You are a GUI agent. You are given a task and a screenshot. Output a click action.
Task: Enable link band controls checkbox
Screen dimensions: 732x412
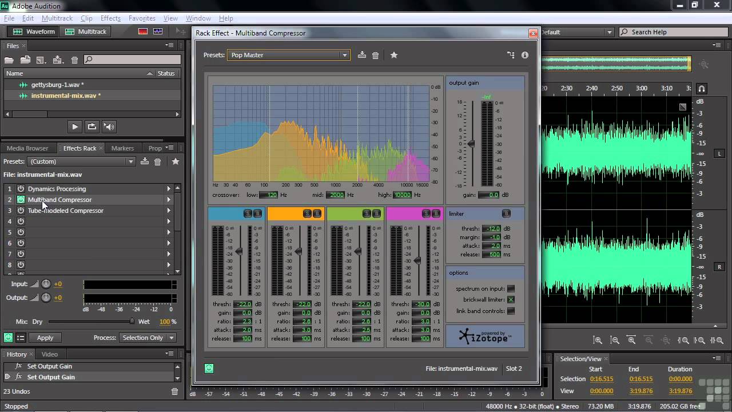click(x=511, y=311)
